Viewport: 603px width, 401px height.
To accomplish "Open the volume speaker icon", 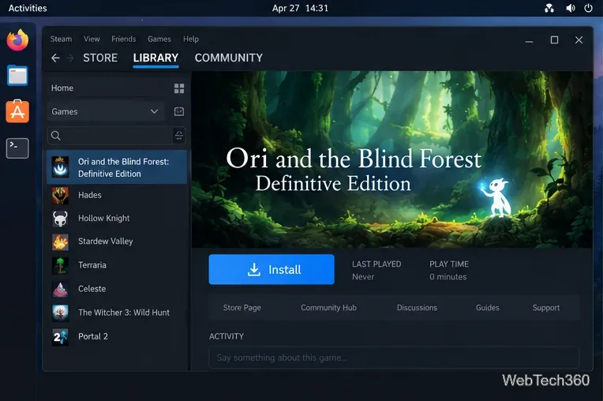I will [571, 8].
